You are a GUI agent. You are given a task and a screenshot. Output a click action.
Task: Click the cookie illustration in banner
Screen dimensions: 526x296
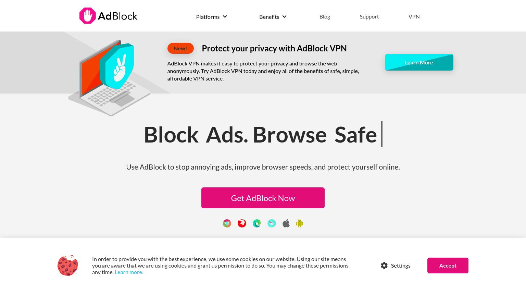tap(68, 265)
